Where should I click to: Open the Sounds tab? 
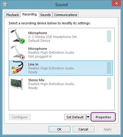pyautogui.click(x=45, y=15)
